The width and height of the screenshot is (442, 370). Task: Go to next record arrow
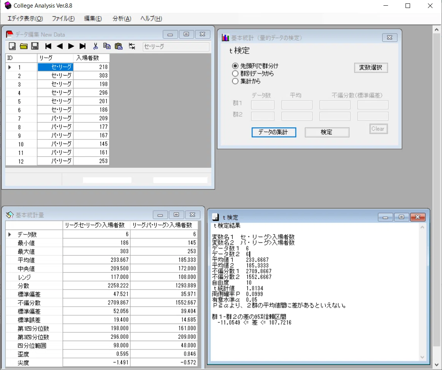pos(71,46)
